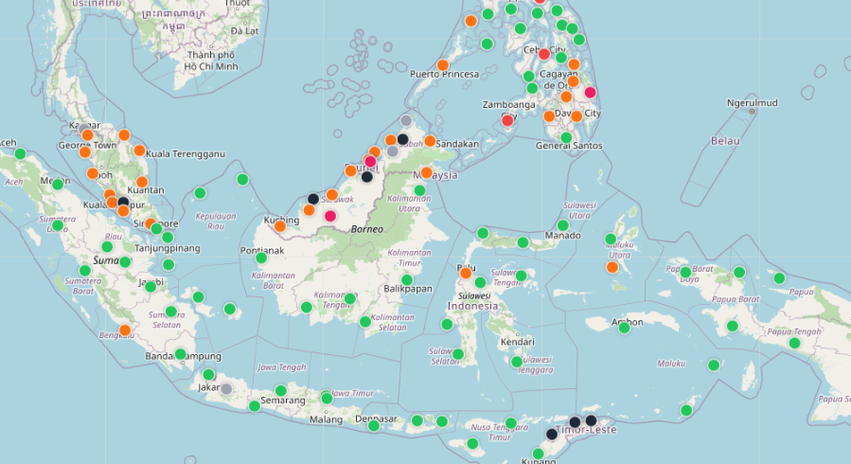
Task: Open the orange marker at Kuching
Action: click(280, 226)
